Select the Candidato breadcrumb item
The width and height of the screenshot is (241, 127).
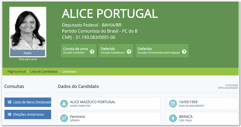pyautogui.click(x=69, y=72)
